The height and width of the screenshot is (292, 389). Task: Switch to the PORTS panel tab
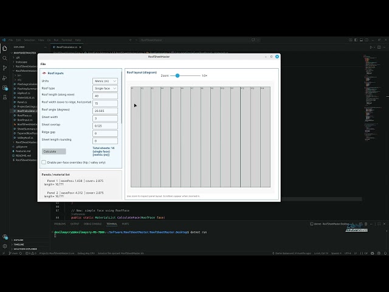click(x=125, y=224)
